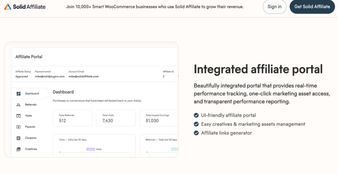The width and height of the screenshot is (338, 174).
Task: Click the Affiliate links generator text
Action: tap(226, 133)
